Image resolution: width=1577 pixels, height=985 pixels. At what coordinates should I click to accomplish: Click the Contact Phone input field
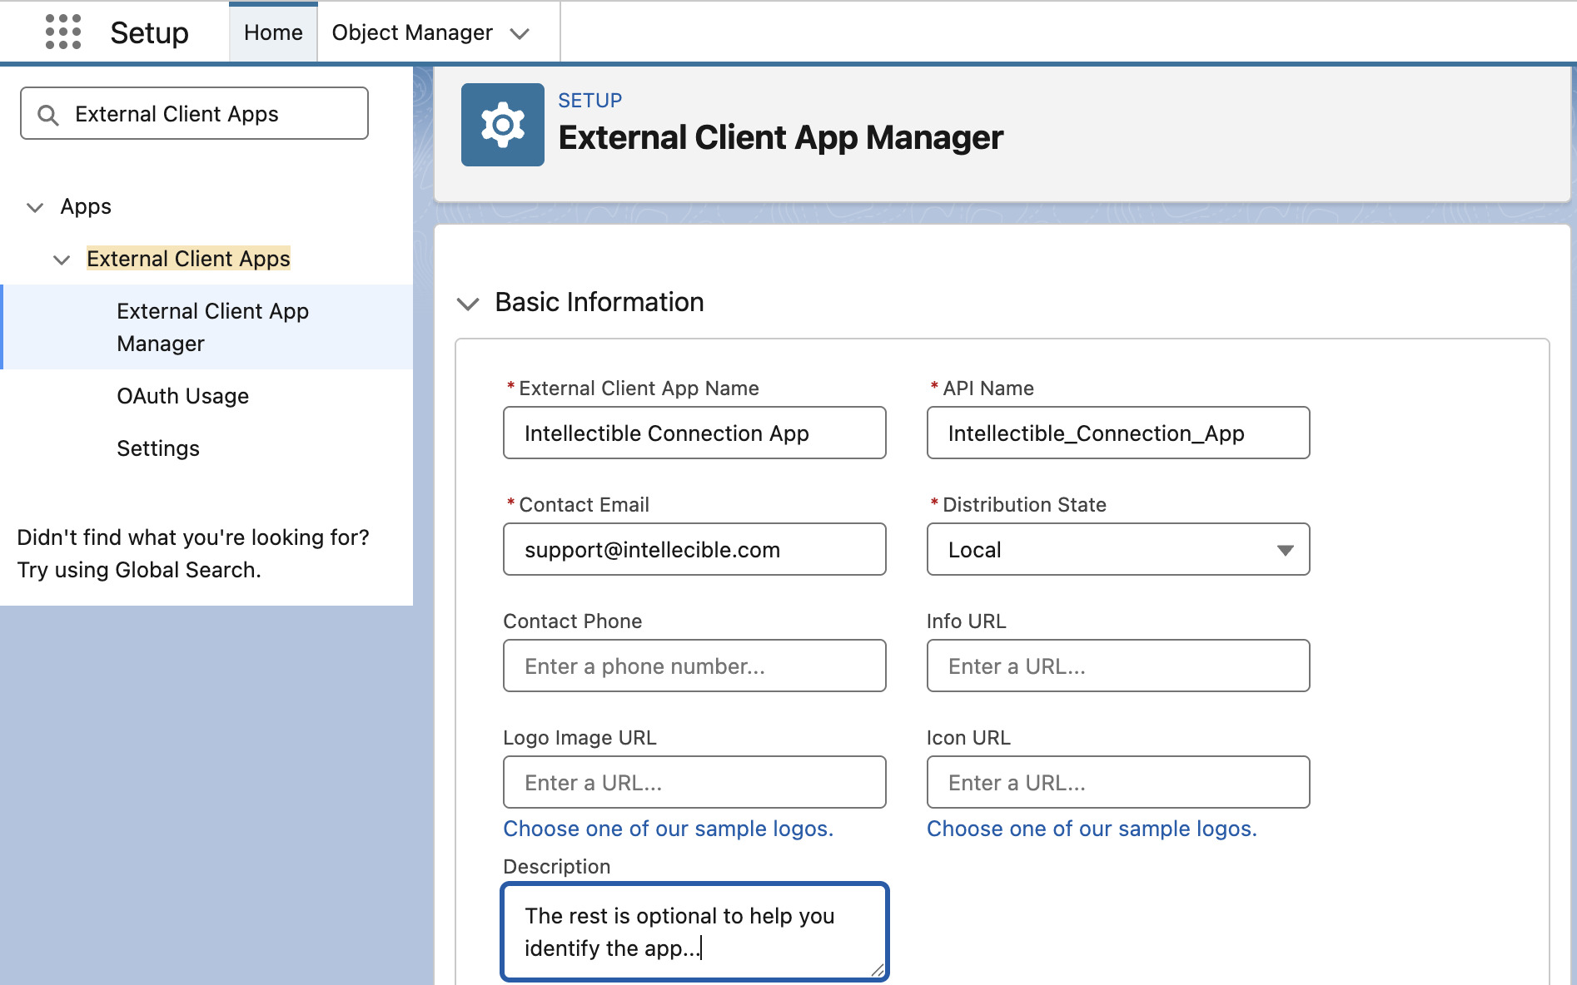[694, 666]
